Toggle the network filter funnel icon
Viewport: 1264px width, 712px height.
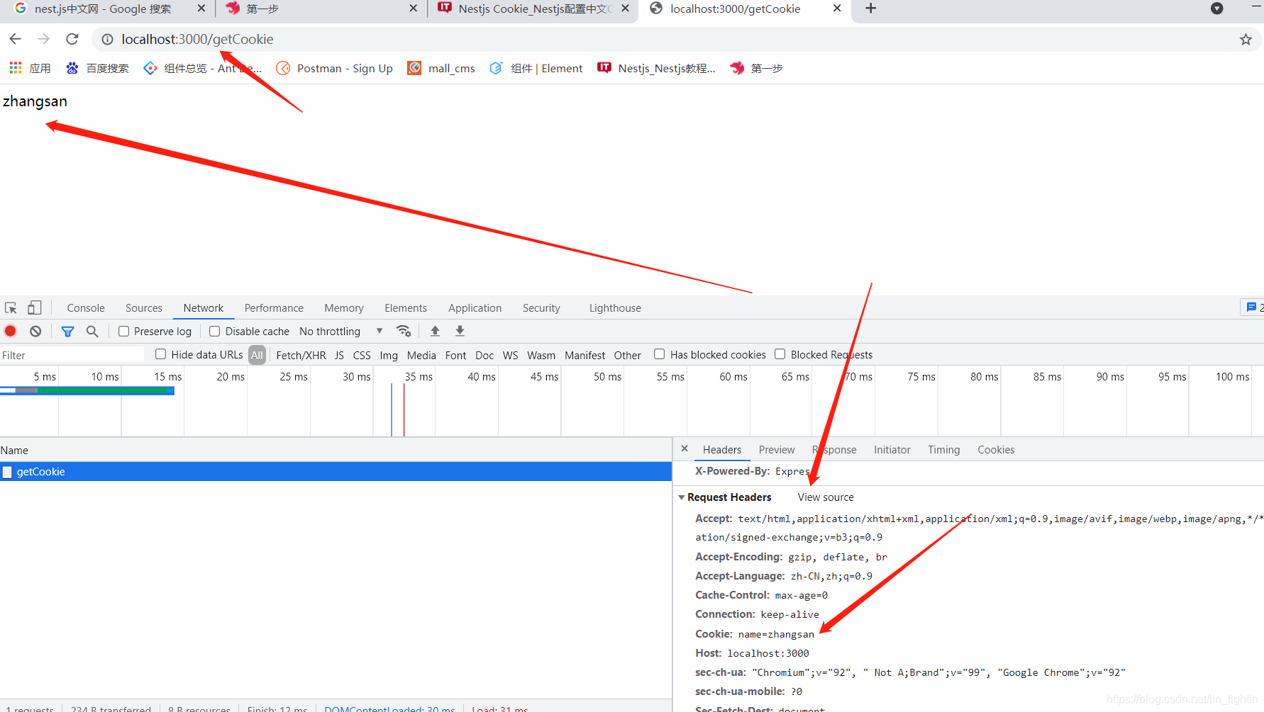point(67,331)
